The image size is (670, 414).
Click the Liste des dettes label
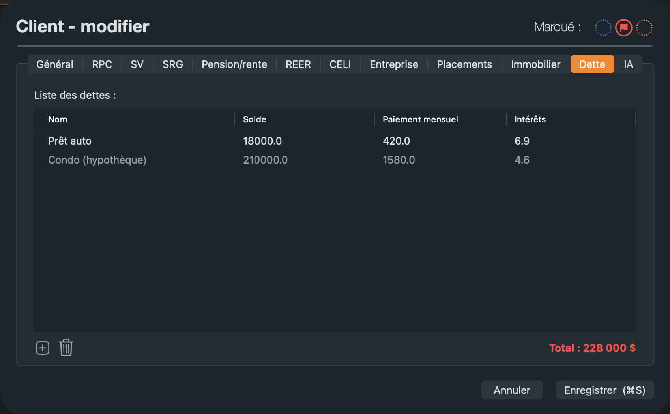[75, 95]
